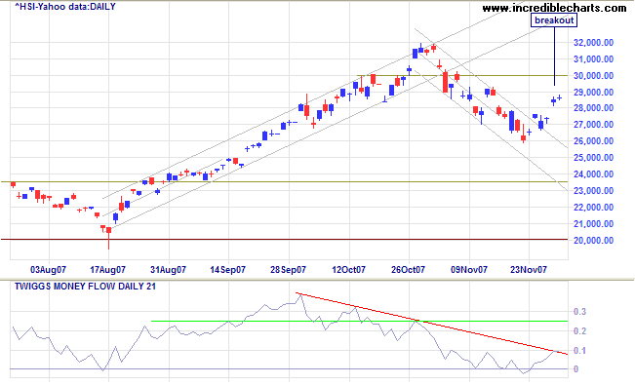Select the dark red 20,000 support line

pos(284,239)
